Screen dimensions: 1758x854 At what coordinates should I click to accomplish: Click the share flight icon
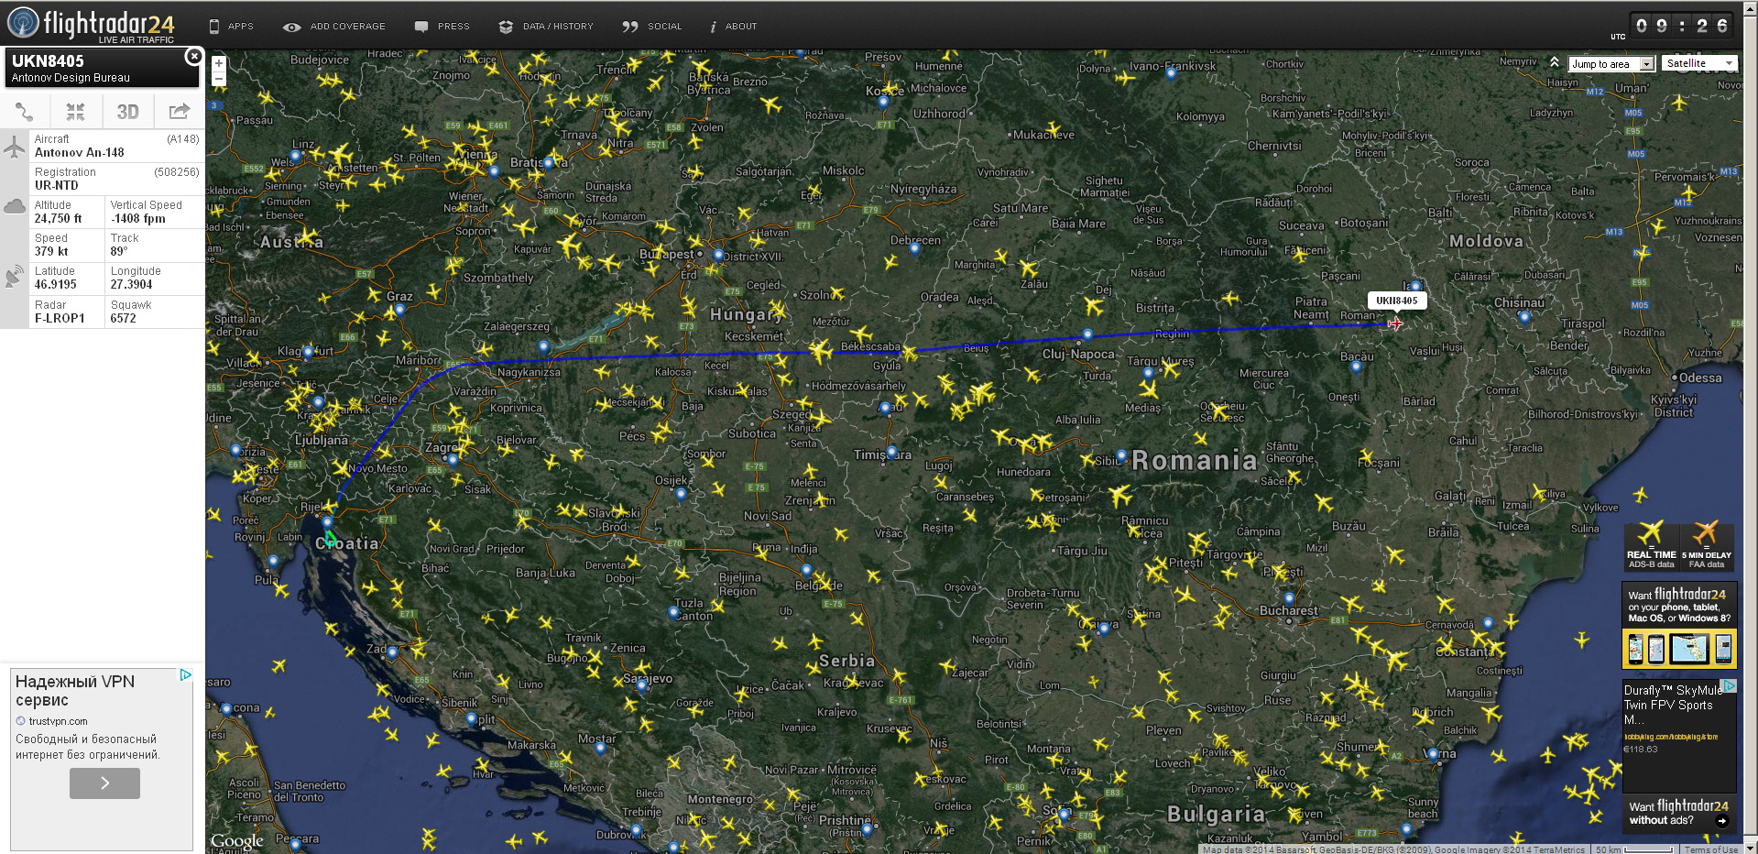pyautogui.click(x=179, y=112)
